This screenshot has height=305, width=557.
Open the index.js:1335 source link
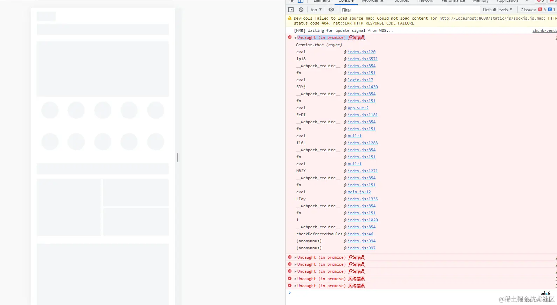(363, 199)
